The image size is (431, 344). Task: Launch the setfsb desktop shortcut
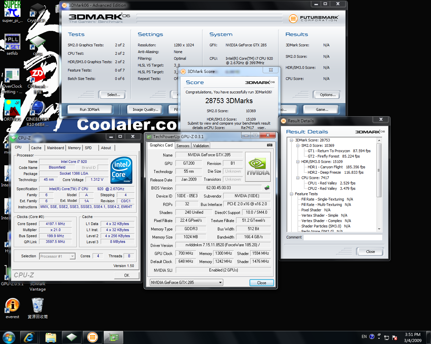(12, 44)
